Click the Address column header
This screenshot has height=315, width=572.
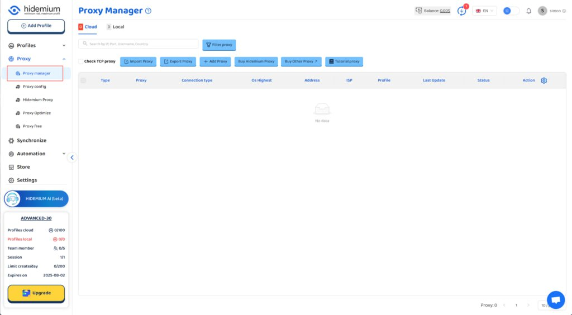click(312, 80)
